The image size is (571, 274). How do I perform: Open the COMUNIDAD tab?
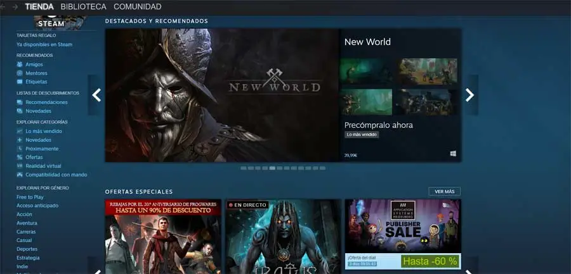tap(137, 6)
